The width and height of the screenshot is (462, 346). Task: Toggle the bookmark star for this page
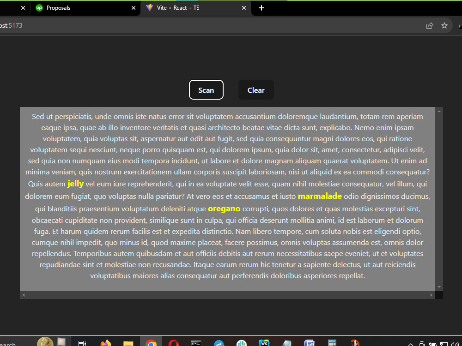click(x=444, y=25)
